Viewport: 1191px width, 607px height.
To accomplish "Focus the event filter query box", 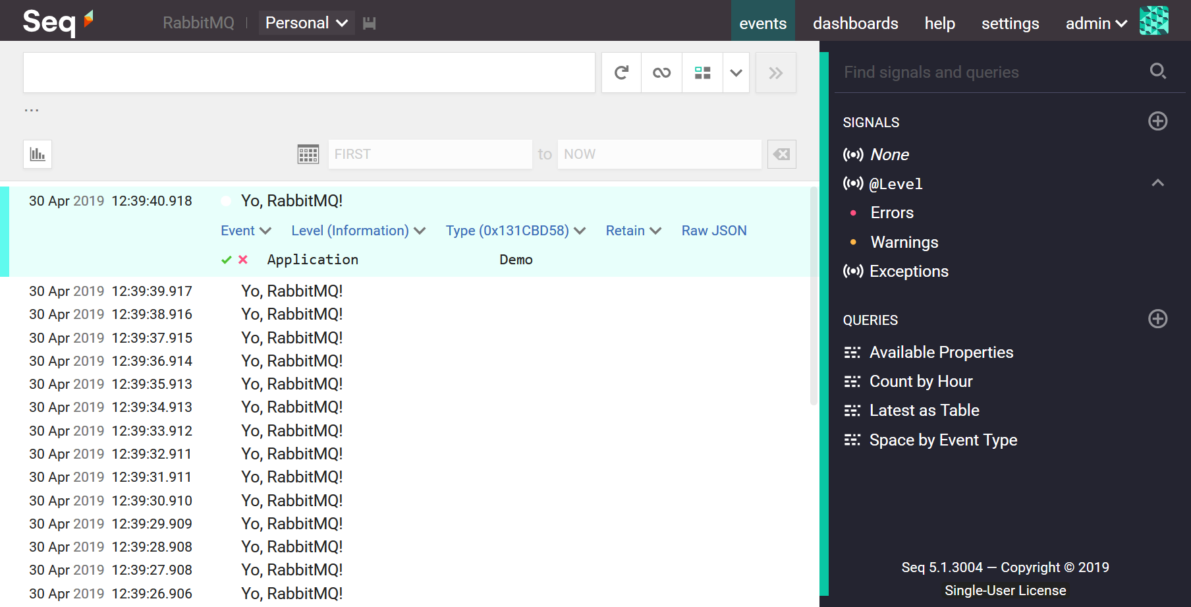I will pos(309,72).
